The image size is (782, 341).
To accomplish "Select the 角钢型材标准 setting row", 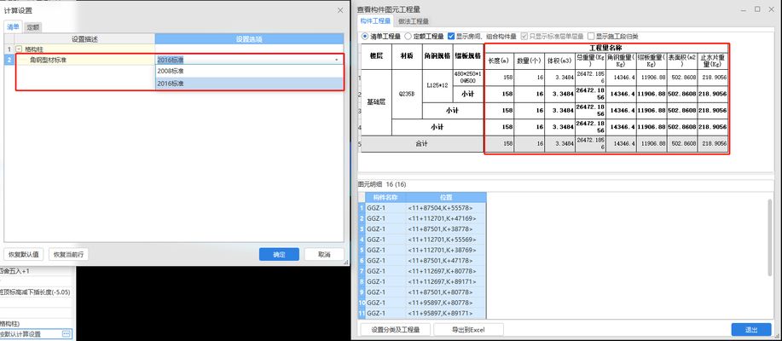I will point(174,60).
